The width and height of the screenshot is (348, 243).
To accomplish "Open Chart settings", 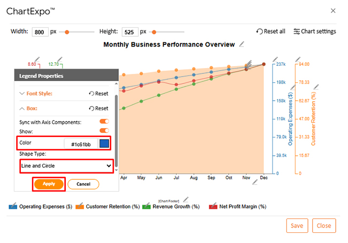I will pos(314,31).
